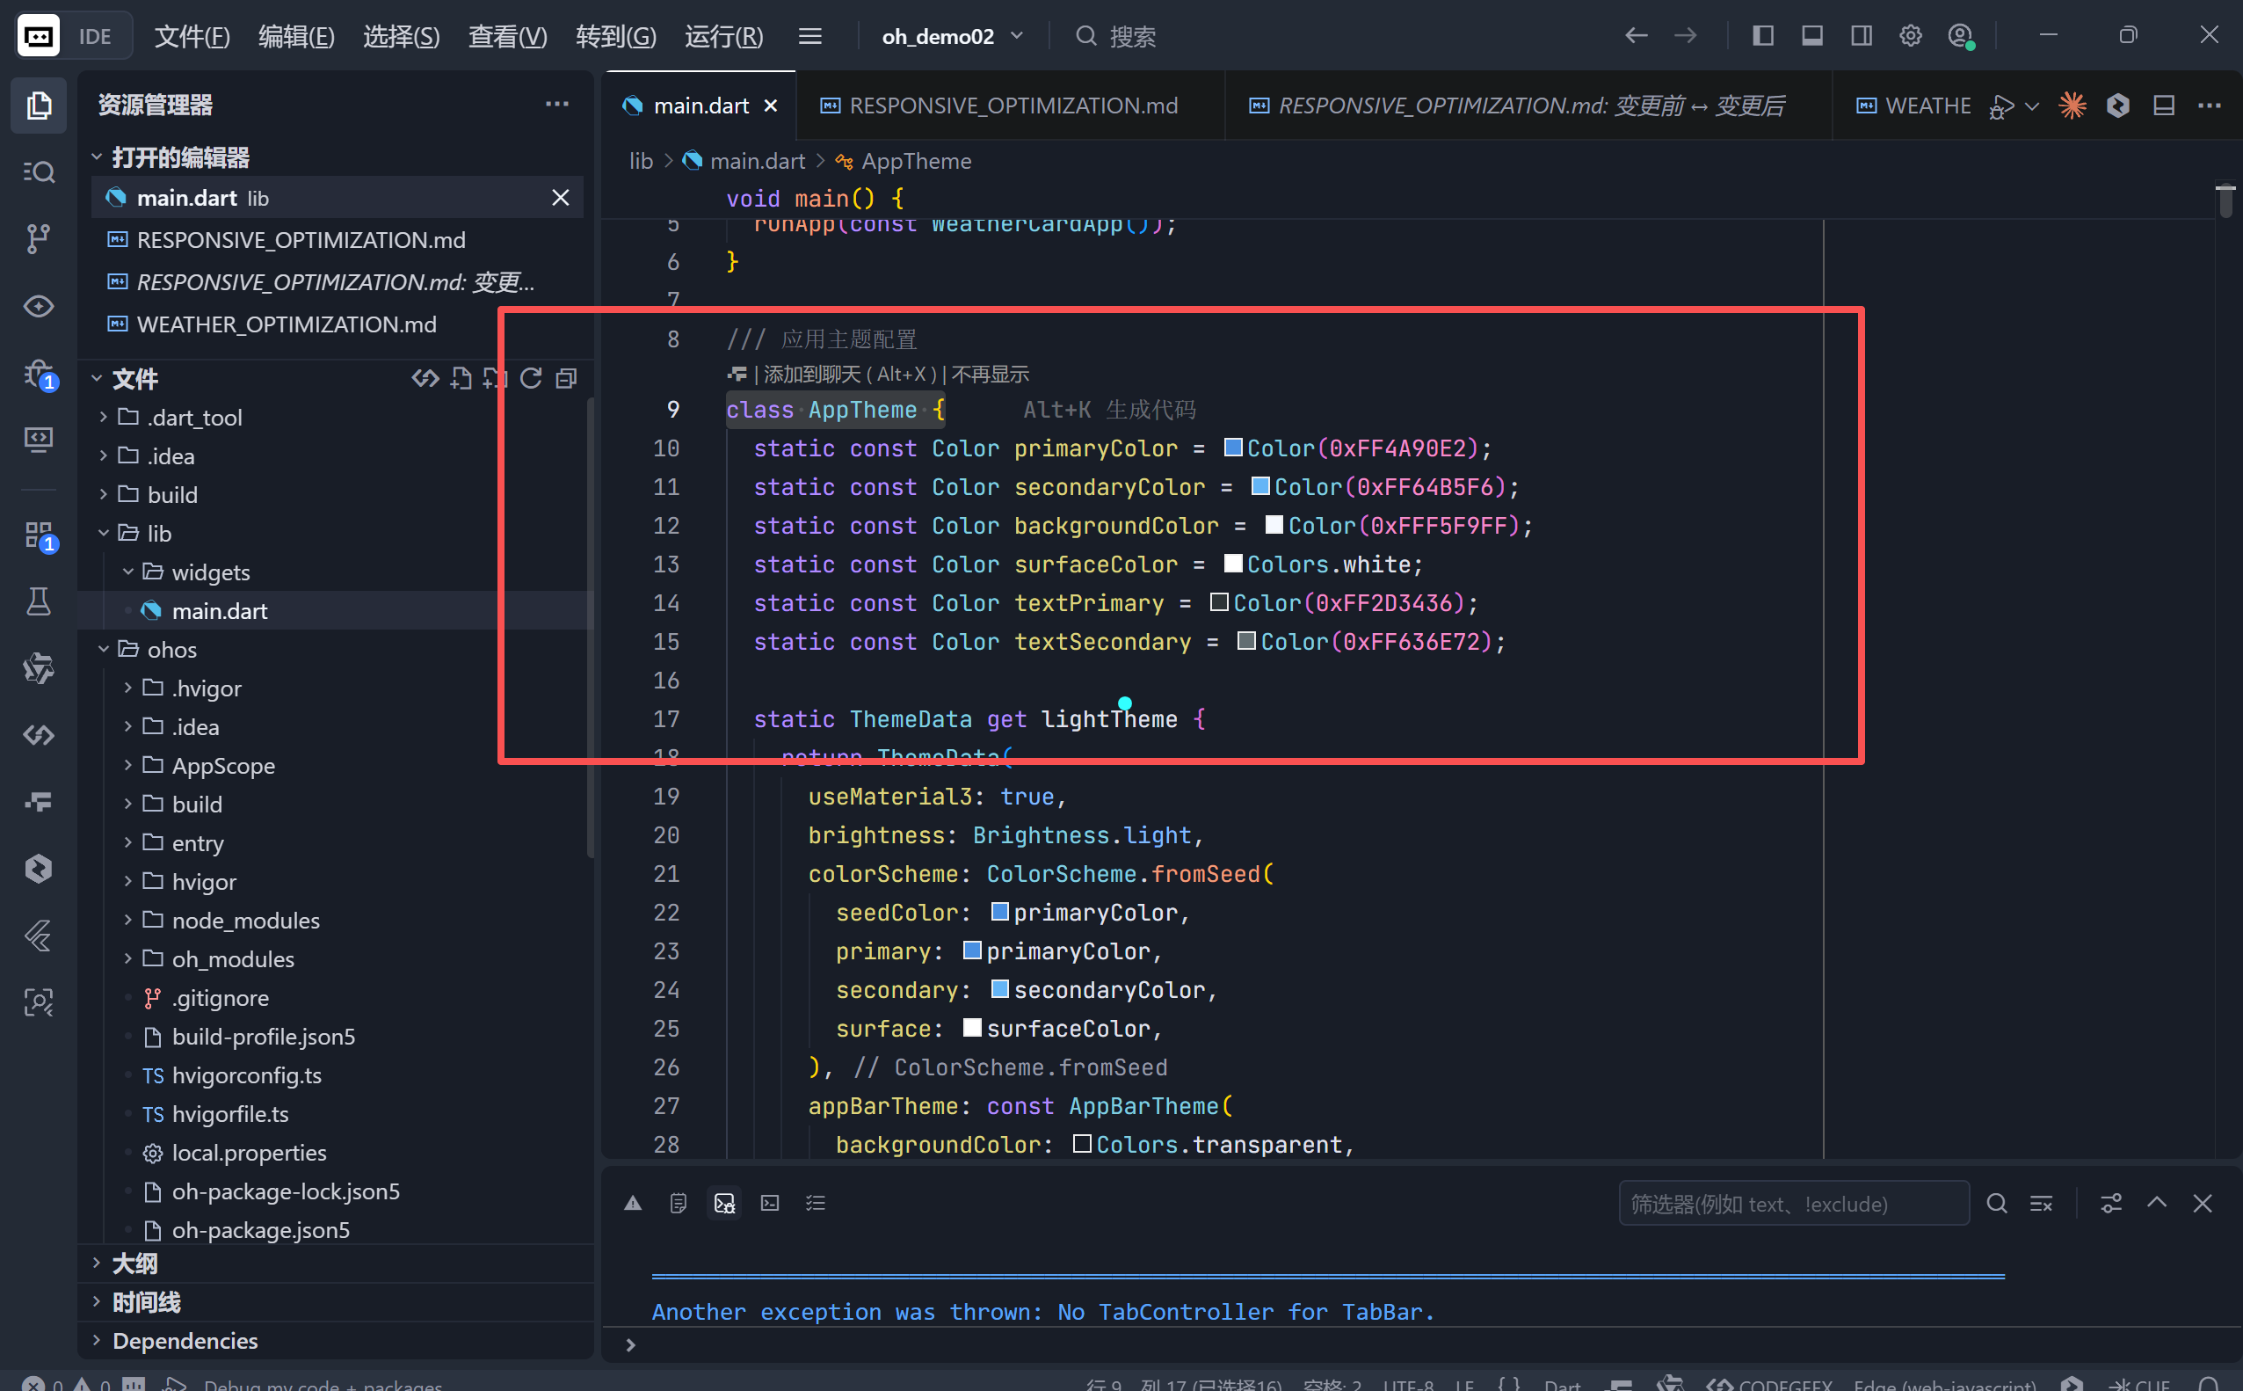Toggle the secondary sidebar layout button

tap(1862, 36)
